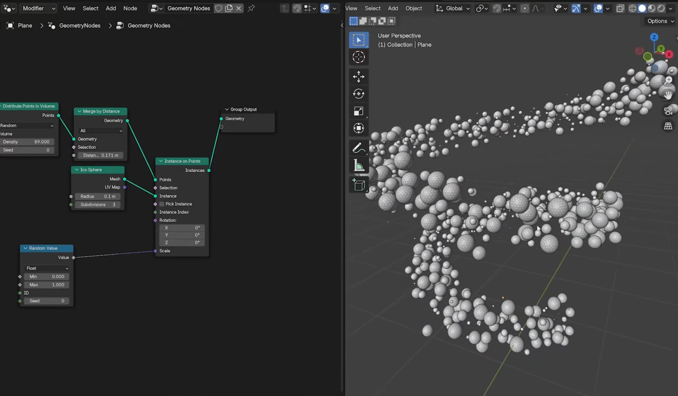This screenshot has width=678, height=396.
Task: Open the Object menu in viewport header
Action: pyautogui.click(x=414, y=8)
